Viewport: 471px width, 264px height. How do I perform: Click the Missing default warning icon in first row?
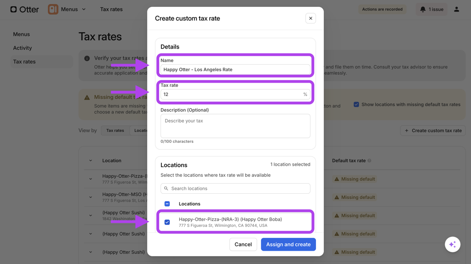click(337, 179)
